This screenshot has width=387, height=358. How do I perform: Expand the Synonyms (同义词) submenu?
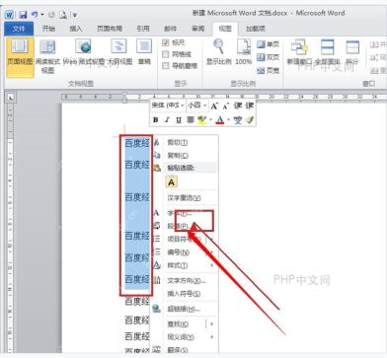click(212, 337)
